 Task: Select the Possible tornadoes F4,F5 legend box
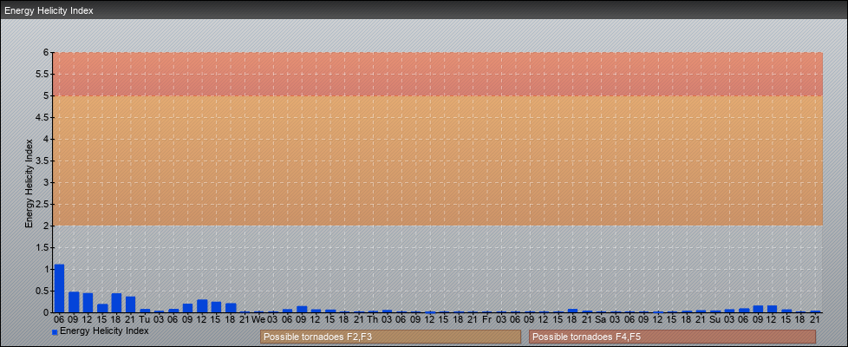pyautogui.click(x=672, y=337)
